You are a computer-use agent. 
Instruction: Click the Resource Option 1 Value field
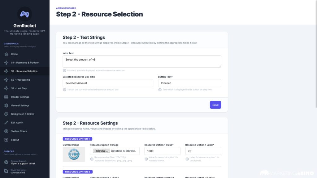tap(162, 151)
